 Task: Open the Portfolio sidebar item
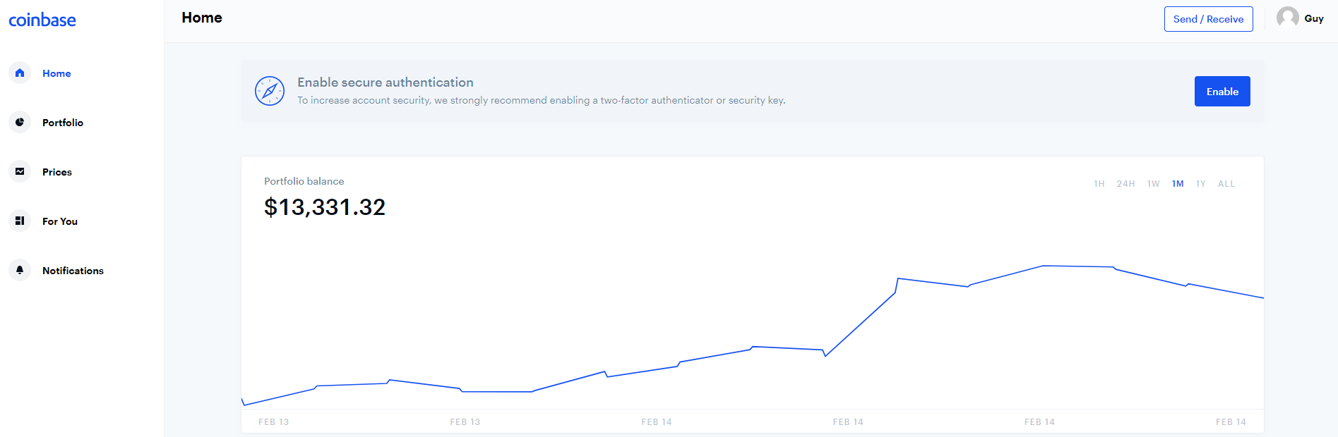[63, 123]
